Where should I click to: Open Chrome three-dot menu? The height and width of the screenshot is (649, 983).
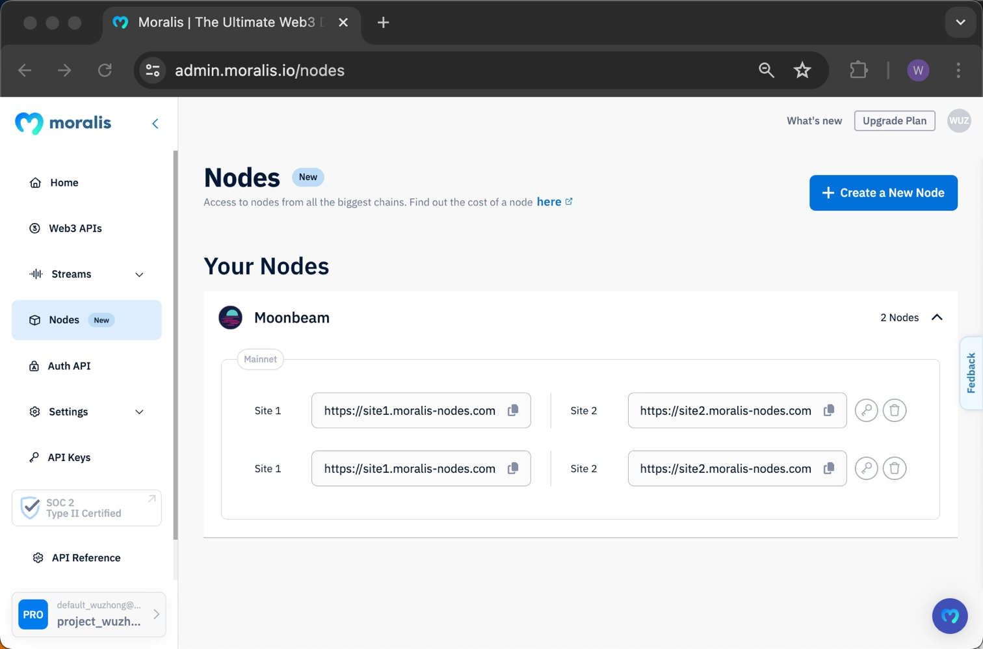click(958, 70)
